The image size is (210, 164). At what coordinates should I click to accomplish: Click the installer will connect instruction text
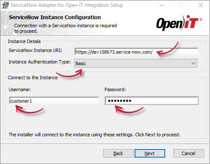coord(95,135)
